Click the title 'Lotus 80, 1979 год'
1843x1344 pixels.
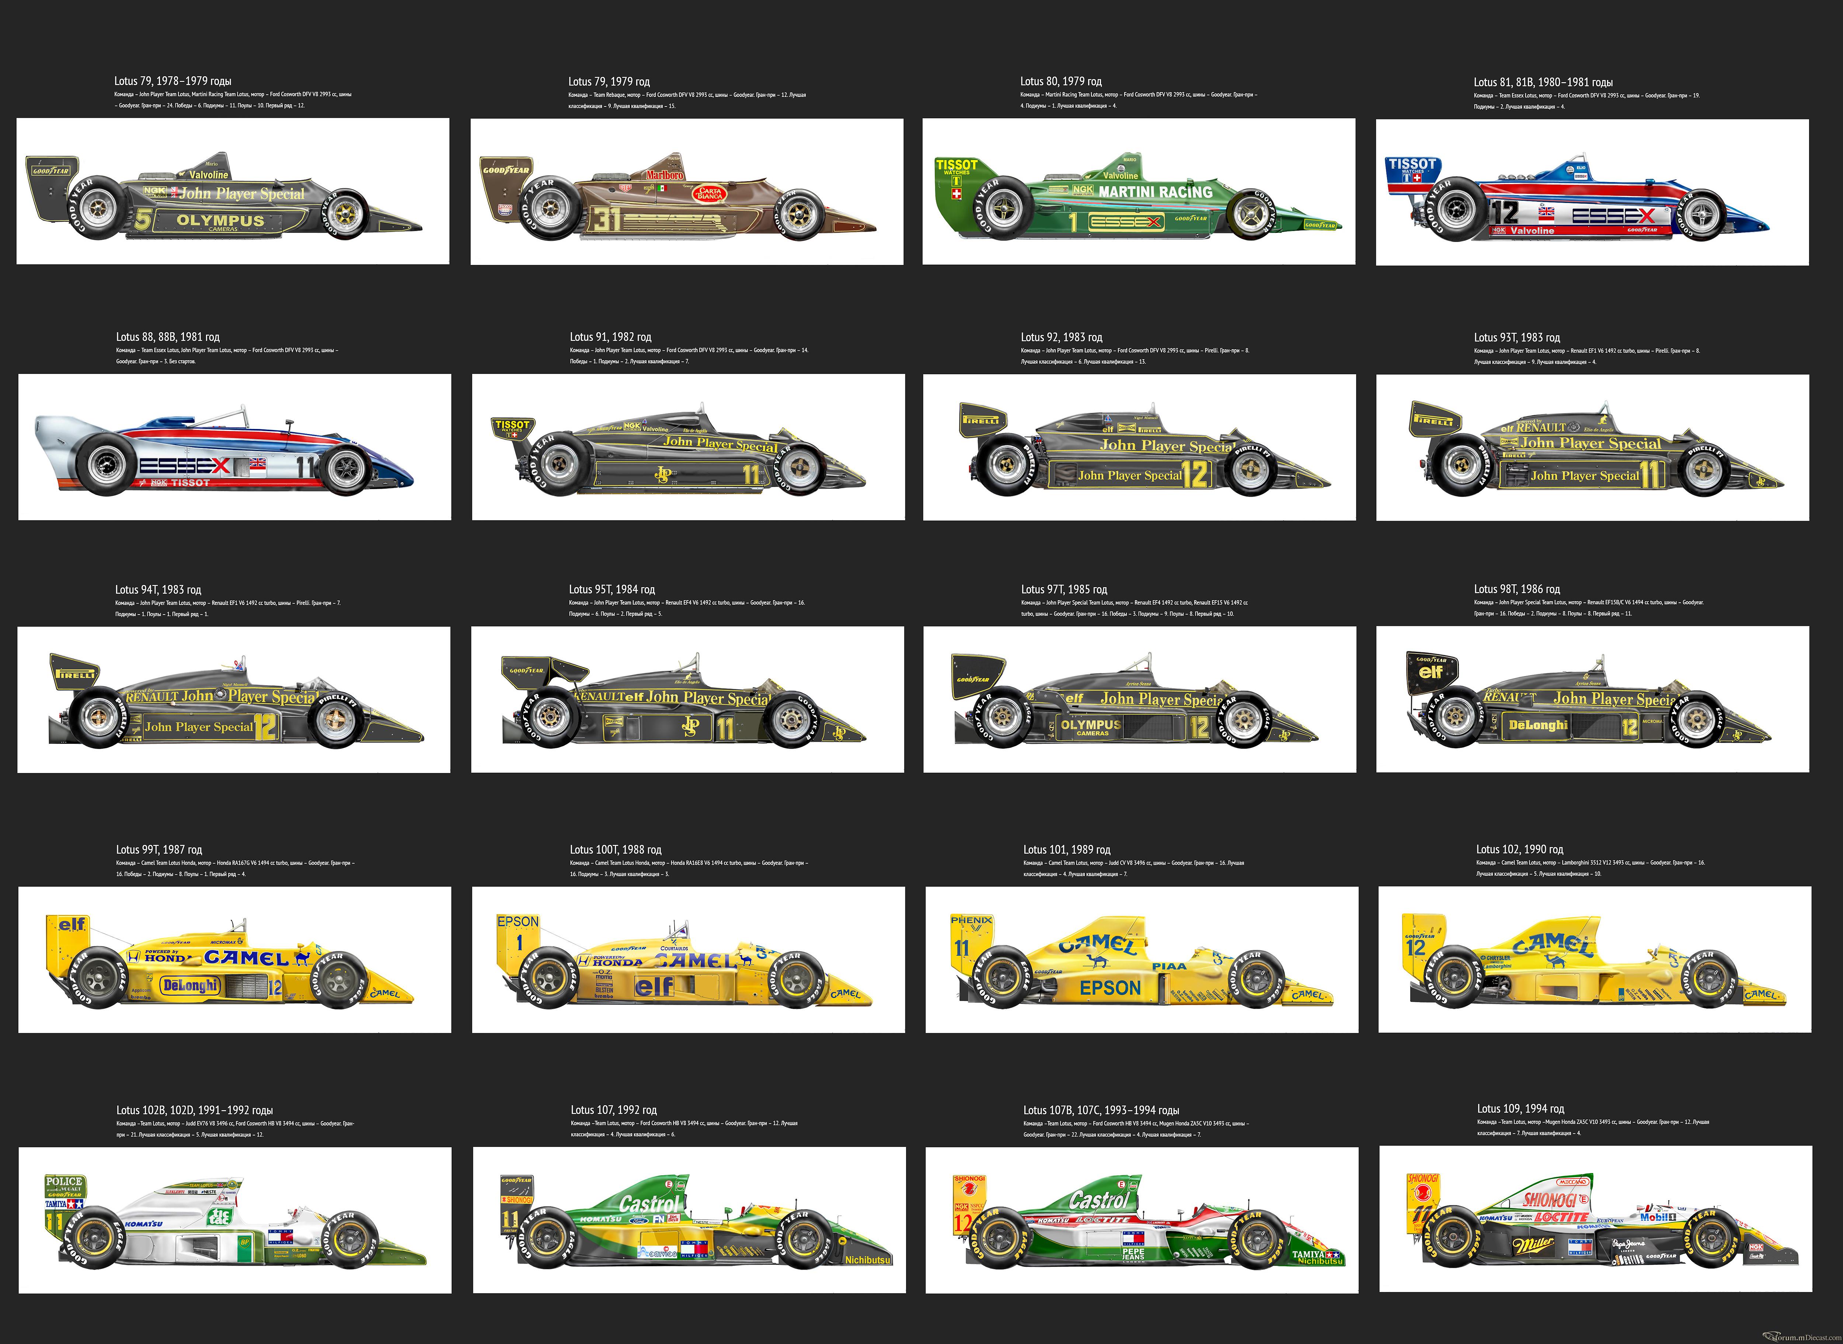(1061, 81)
